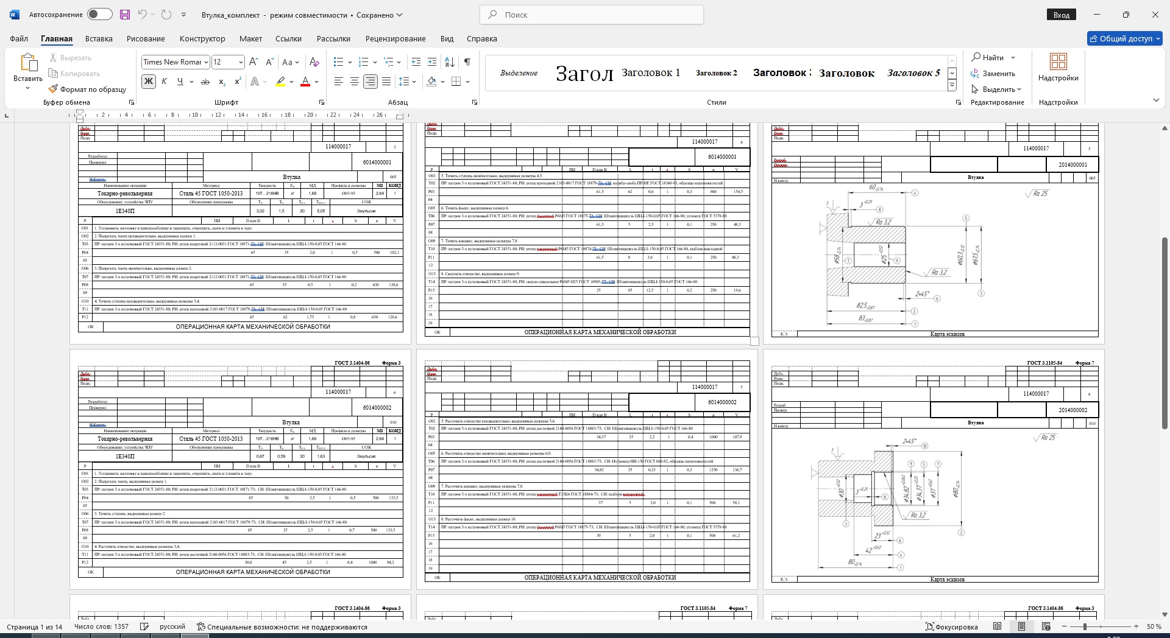Expand the font size 12 dropdown
This screenshot has width=1170, height=638.
(241, 62)
